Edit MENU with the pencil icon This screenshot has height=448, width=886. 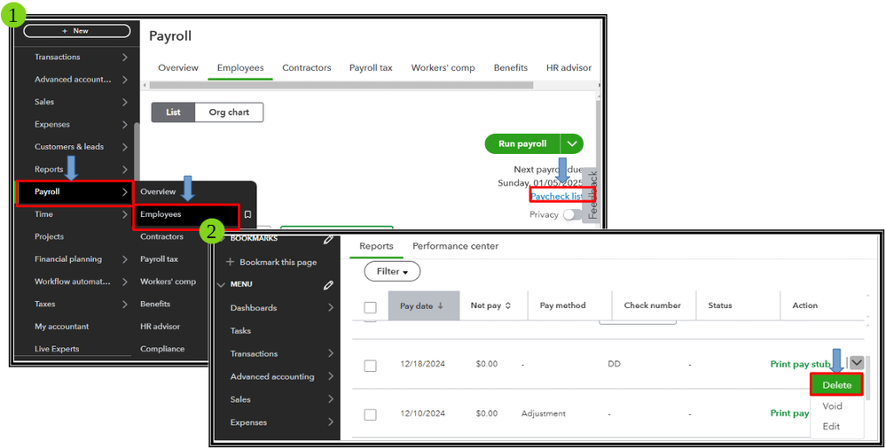tap(328, 285)
